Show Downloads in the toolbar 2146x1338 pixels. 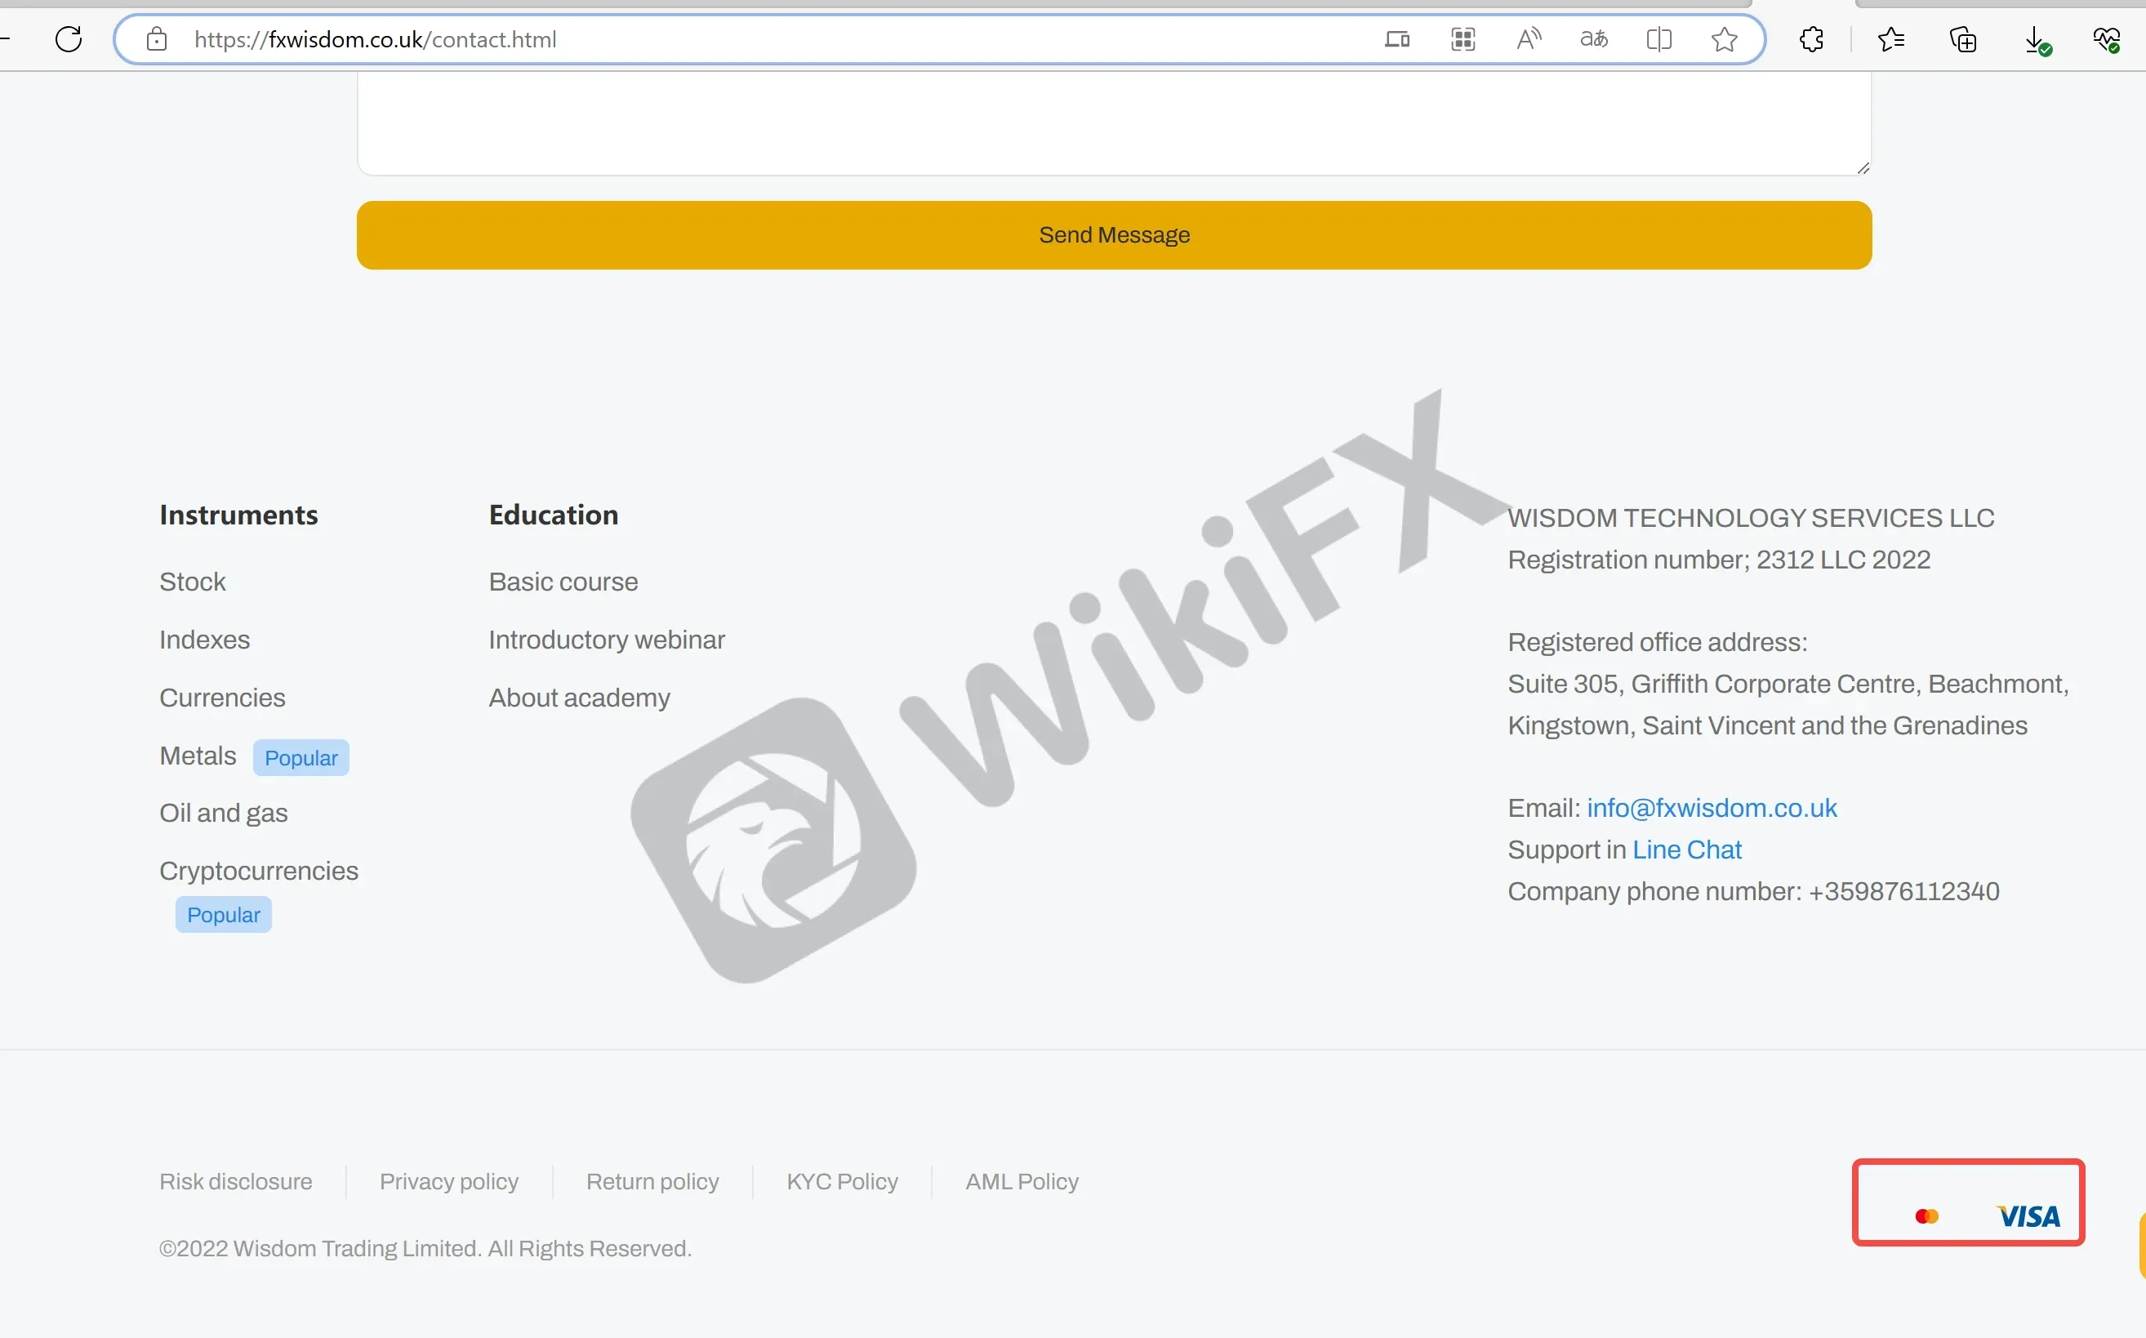point(2037,41)
